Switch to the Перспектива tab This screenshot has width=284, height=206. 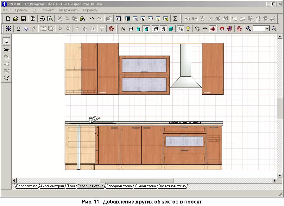pos(27,186)
